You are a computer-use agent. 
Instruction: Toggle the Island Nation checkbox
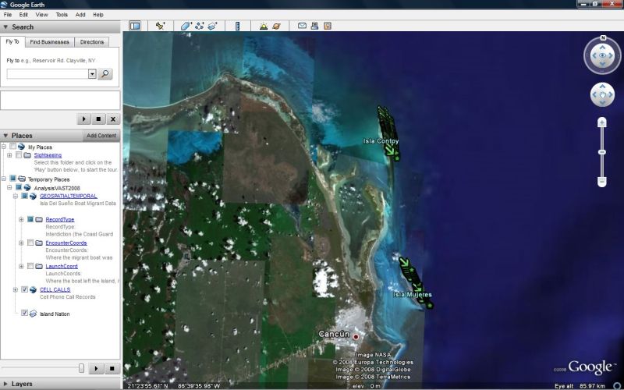[24, 314]
